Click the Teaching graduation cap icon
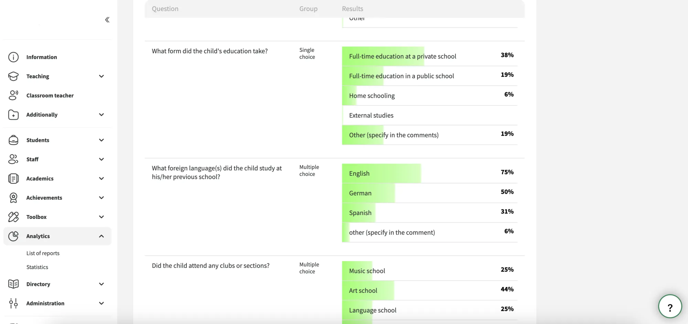Viewport: 688px width, 324px height. click(13, 76)
